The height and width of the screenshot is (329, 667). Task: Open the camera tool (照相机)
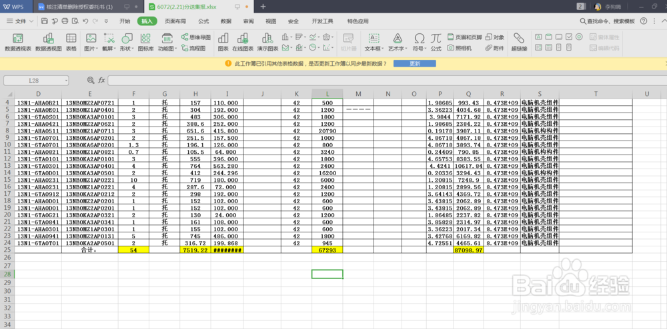click(x=460, y=49)
